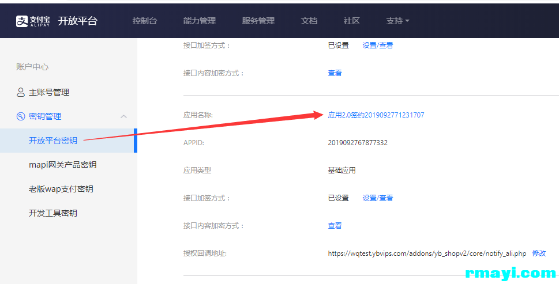
Task: Select 主账号管理 in sidebar
Action: tap(49, 93)
